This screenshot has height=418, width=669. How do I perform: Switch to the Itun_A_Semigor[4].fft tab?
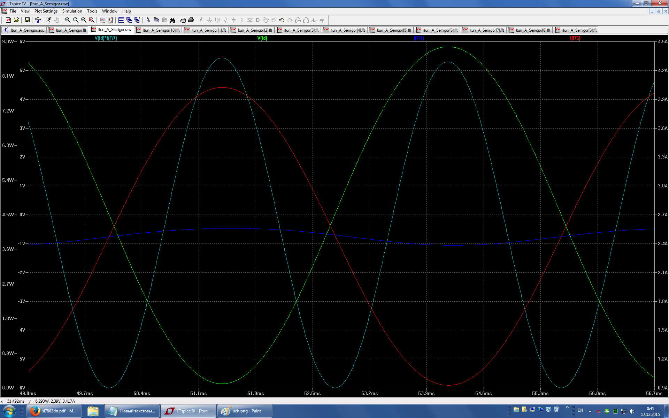tap(345, 30)
